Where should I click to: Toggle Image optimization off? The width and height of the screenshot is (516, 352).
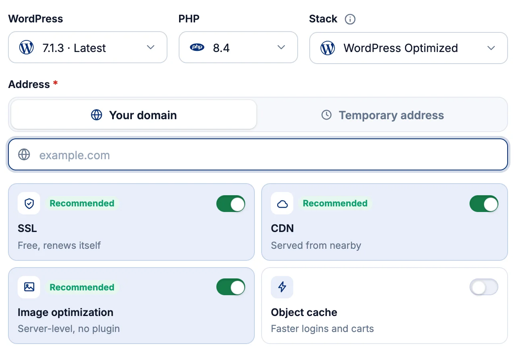click(231, 287)
